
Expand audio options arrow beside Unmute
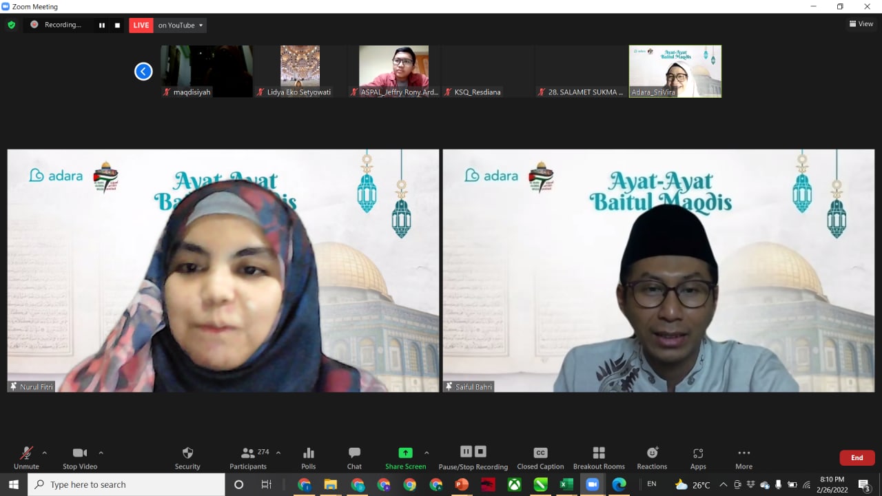pos(45,453)
